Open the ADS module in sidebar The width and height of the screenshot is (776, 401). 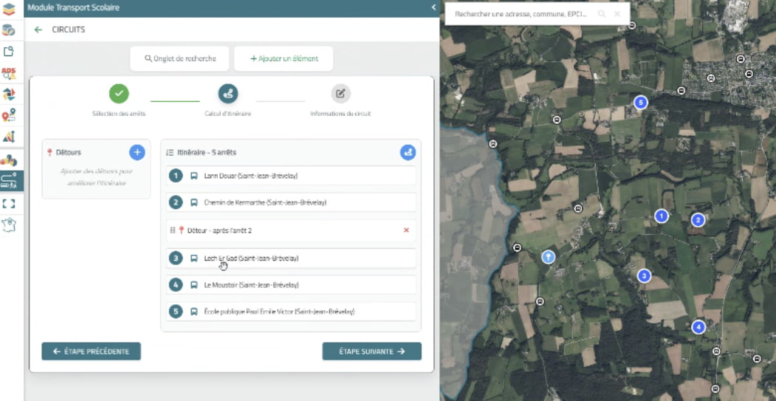coord(9,73)
